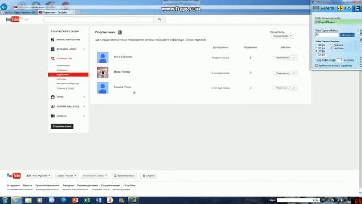Click the Сообщество people icon
The height and width of the screenshot is (204, 362).
pyautogui.click(x=53, y=58)
